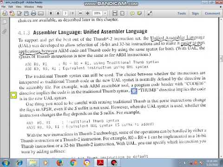Click the Save file icon

(x=26, y=13)
